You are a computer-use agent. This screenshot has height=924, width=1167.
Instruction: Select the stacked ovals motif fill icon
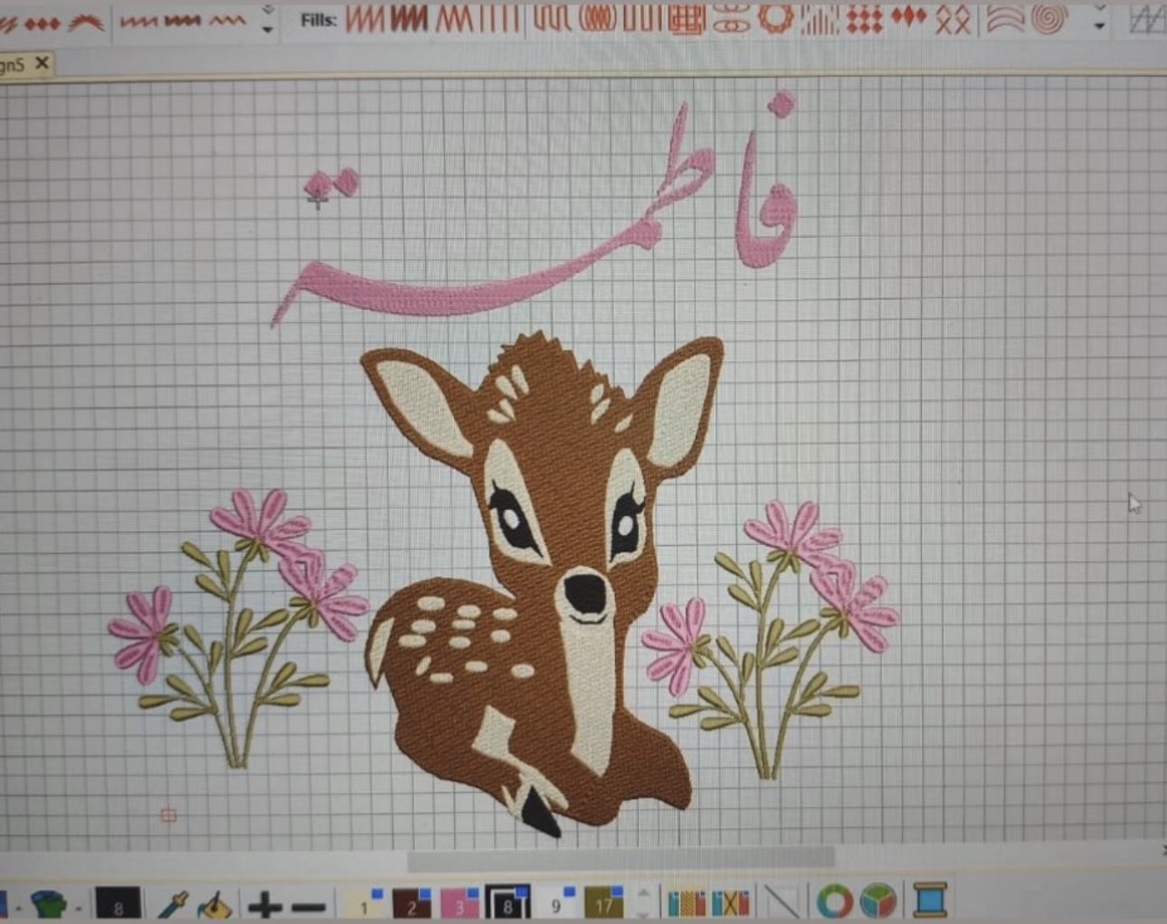[731, 18]
